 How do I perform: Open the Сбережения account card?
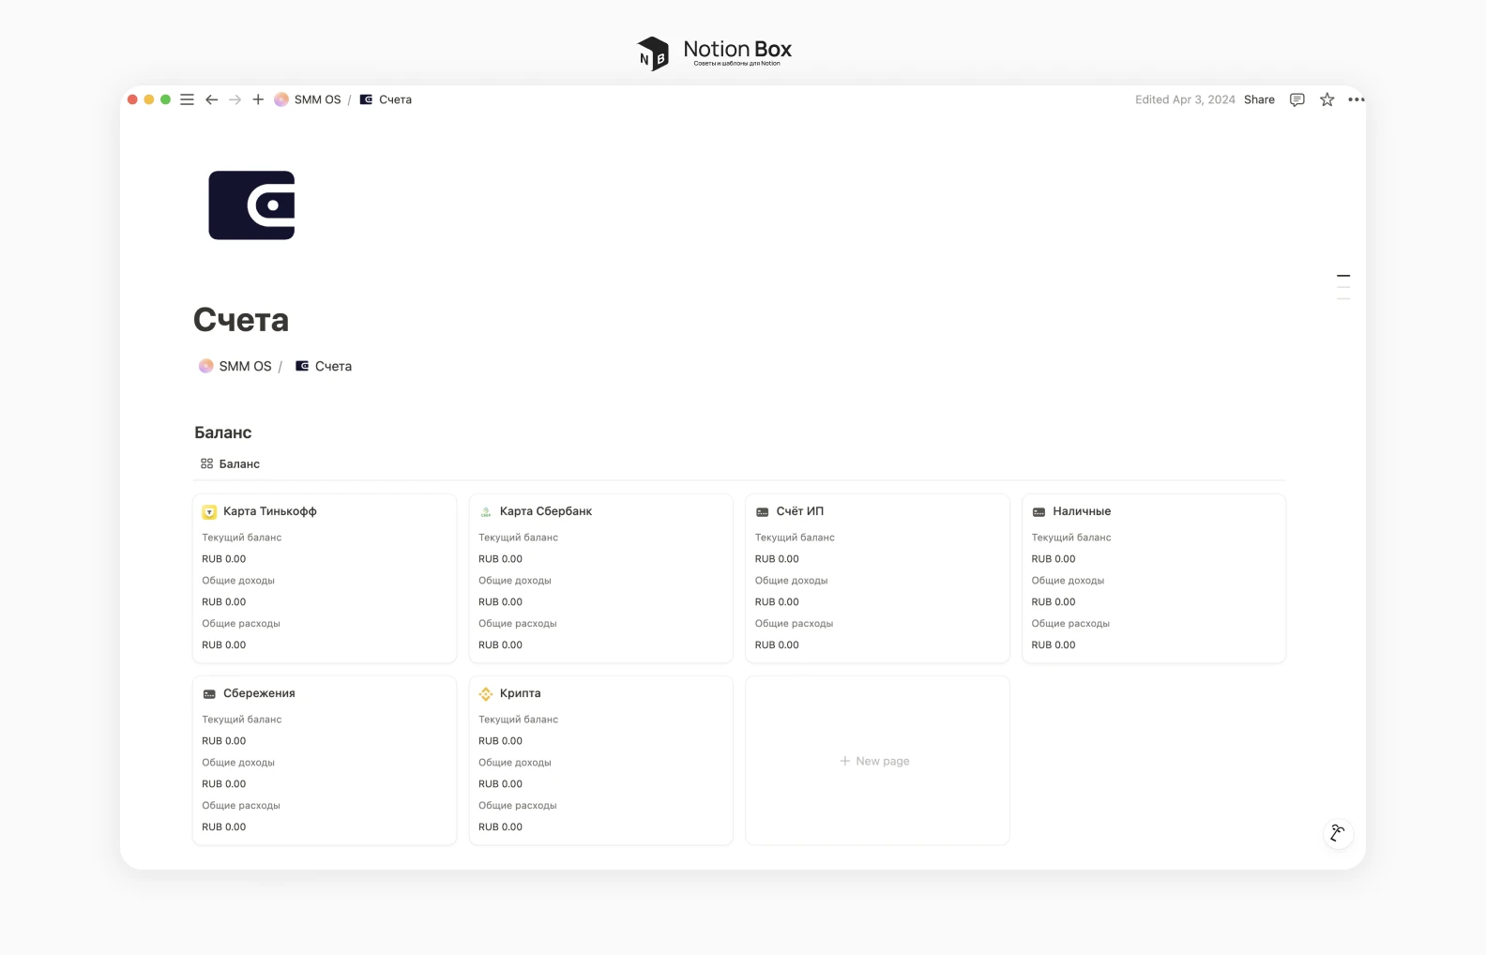(259, 693)
